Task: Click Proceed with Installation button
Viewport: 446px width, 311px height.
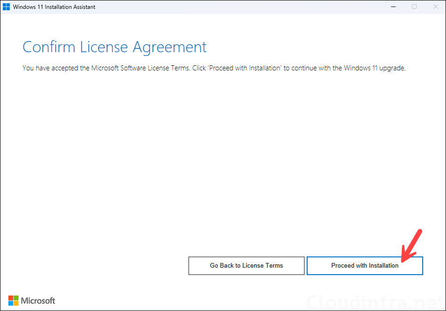Action: [x=364, y=265]
